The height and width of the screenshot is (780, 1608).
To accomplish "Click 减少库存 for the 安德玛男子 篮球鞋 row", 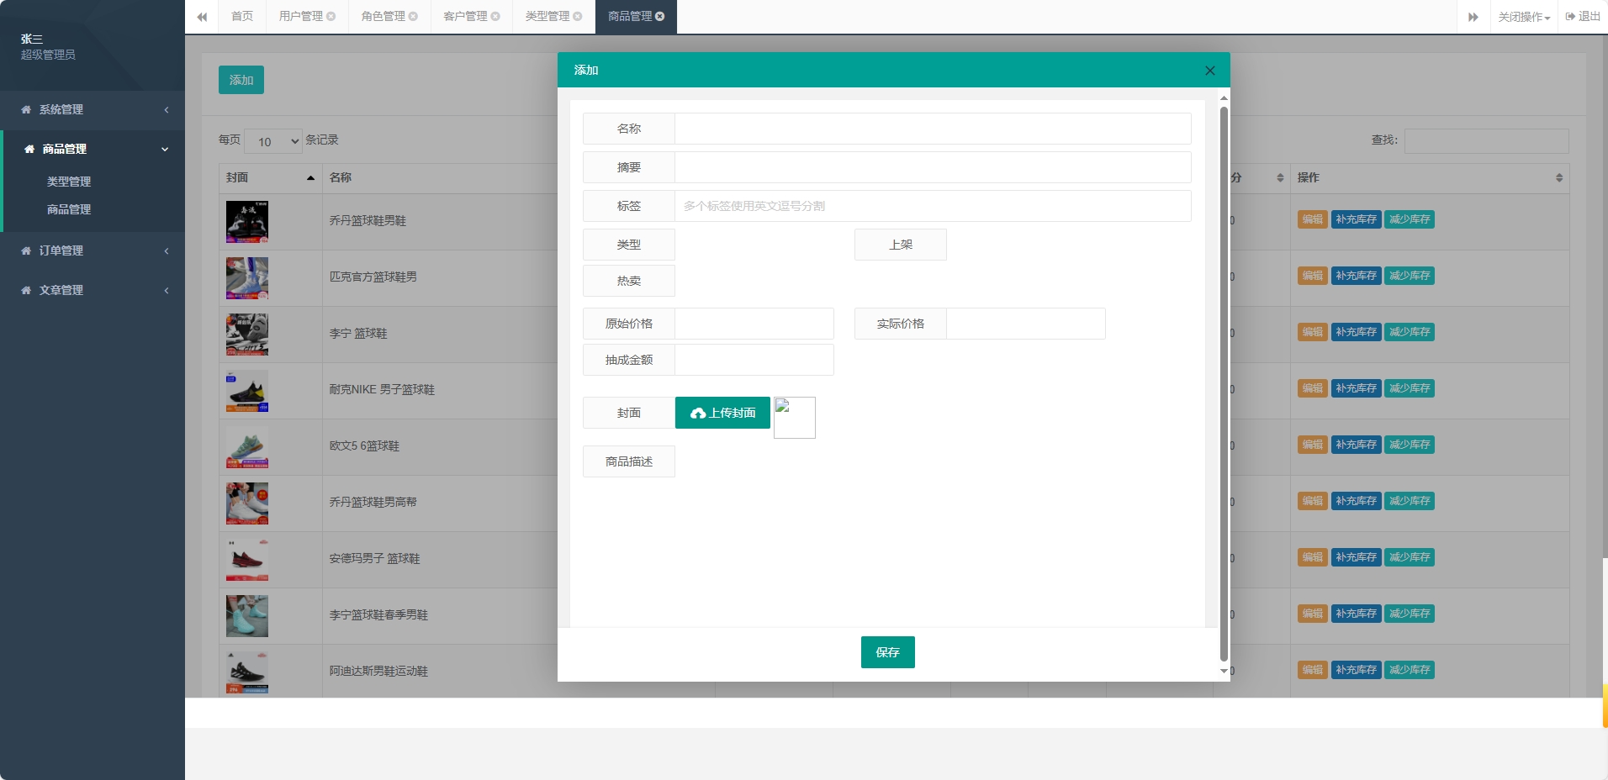I will click(1410, 557).
